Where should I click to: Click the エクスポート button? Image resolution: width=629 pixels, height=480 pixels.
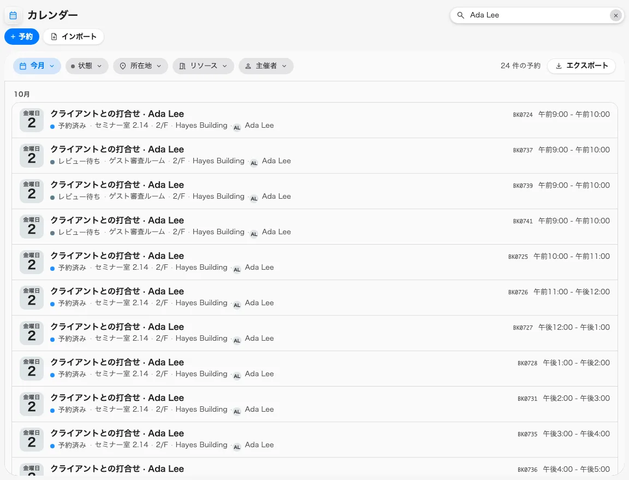click(581, 66)
